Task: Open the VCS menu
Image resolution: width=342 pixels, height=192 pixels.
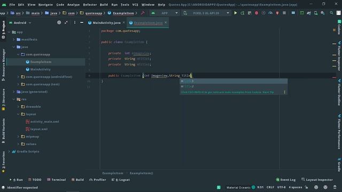Action: (x=135, y=5)
